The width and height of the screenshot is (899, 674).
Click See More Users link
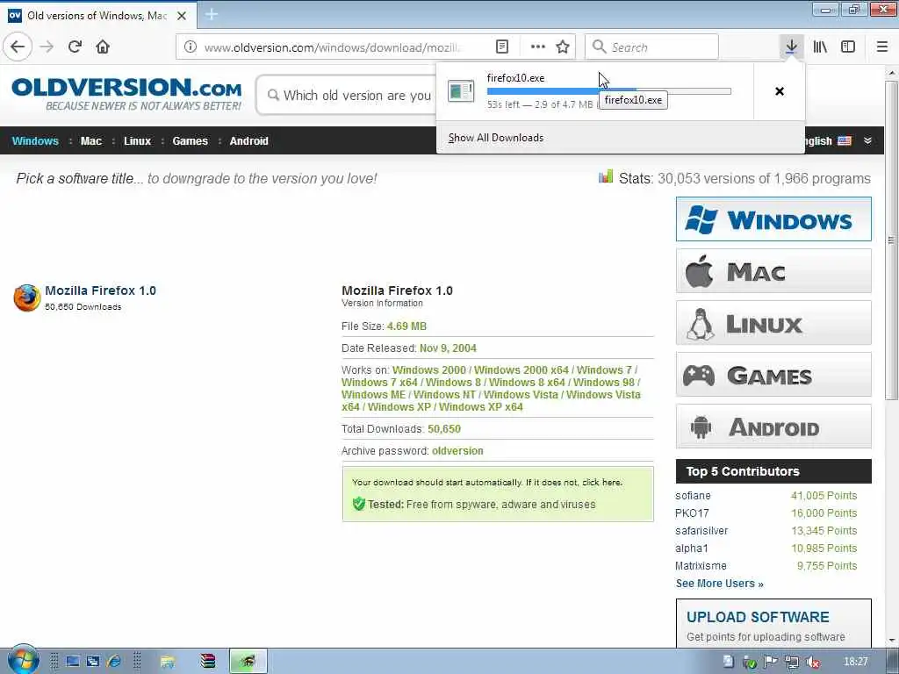[720, 584]
